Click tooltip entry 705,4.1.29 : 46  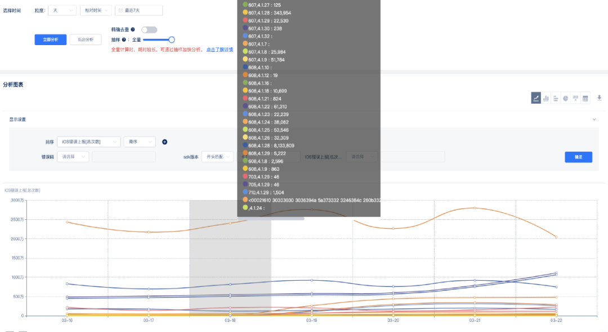[x=261, y=184]
